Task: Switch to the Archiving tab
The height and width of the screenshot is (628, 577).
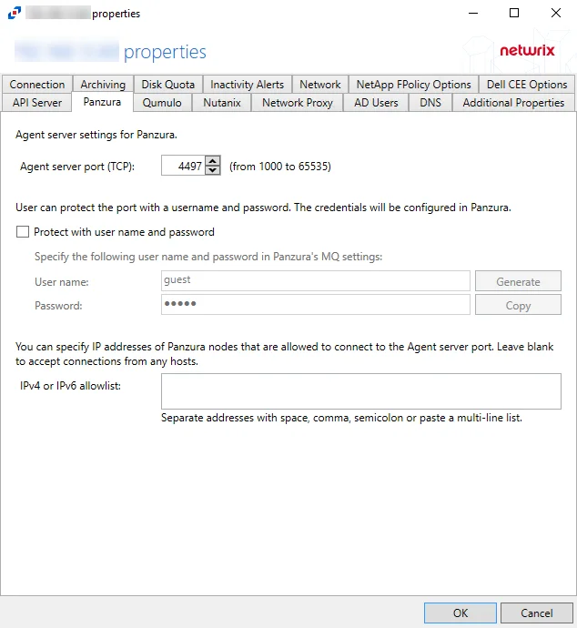Action: click(x=103, y=85)
